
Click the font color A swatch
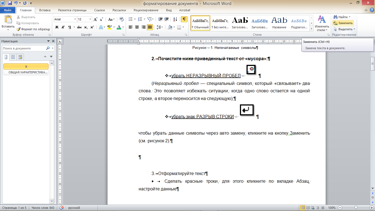pyautogui.click(x=119, y=27)
